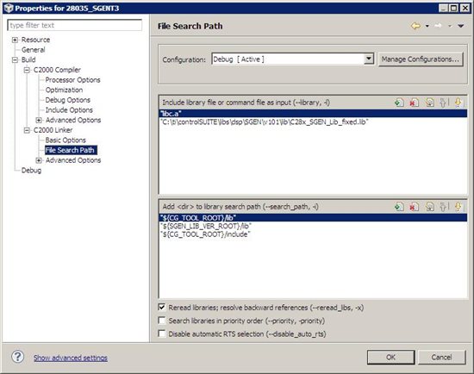Viewport: 474px width, 374px height.
Task: Open the Configuration dropdown list
Action: 369,59
